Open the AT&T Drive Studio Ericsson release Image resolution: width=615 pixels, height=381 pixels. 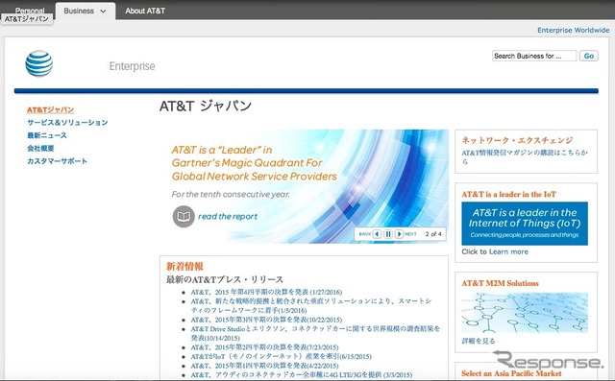(315, 333)
